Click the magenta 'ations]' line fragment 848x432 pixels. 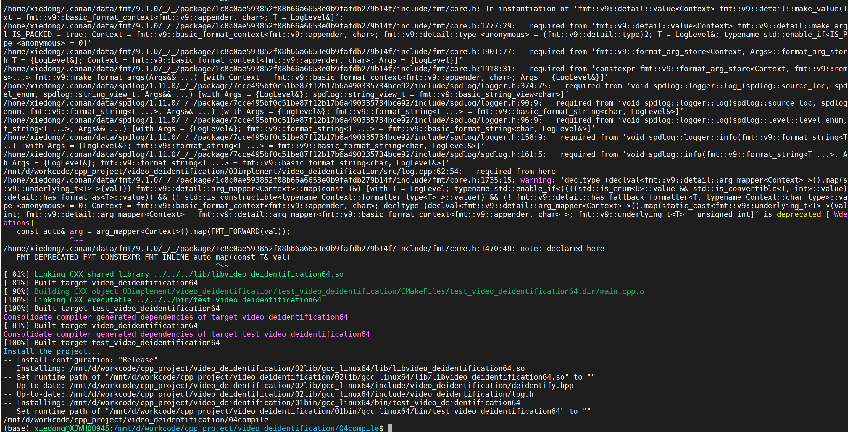tap(19, 223)
